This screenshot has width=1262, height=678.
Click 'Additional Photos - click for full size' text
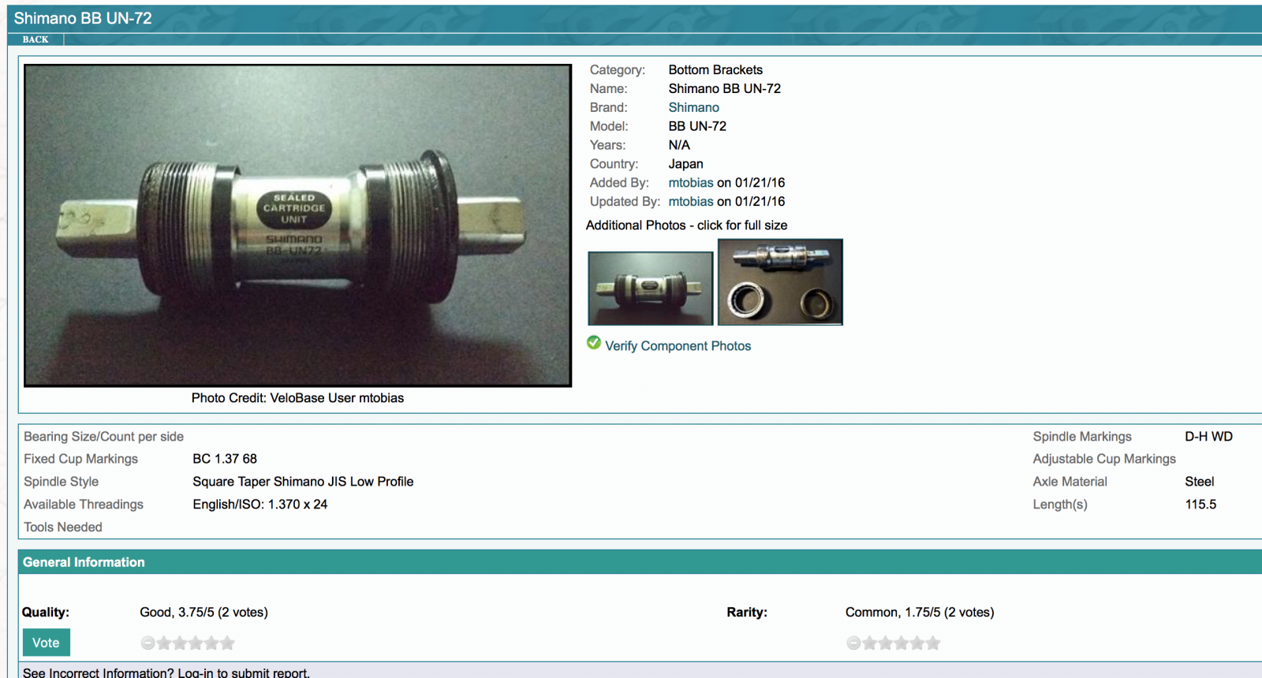coord(686,225)
